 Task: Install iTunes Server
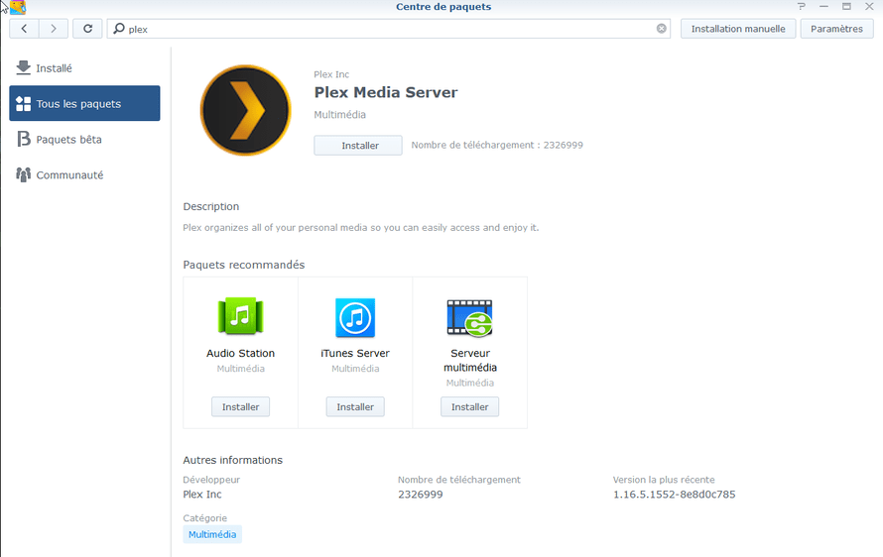(355, 406)
